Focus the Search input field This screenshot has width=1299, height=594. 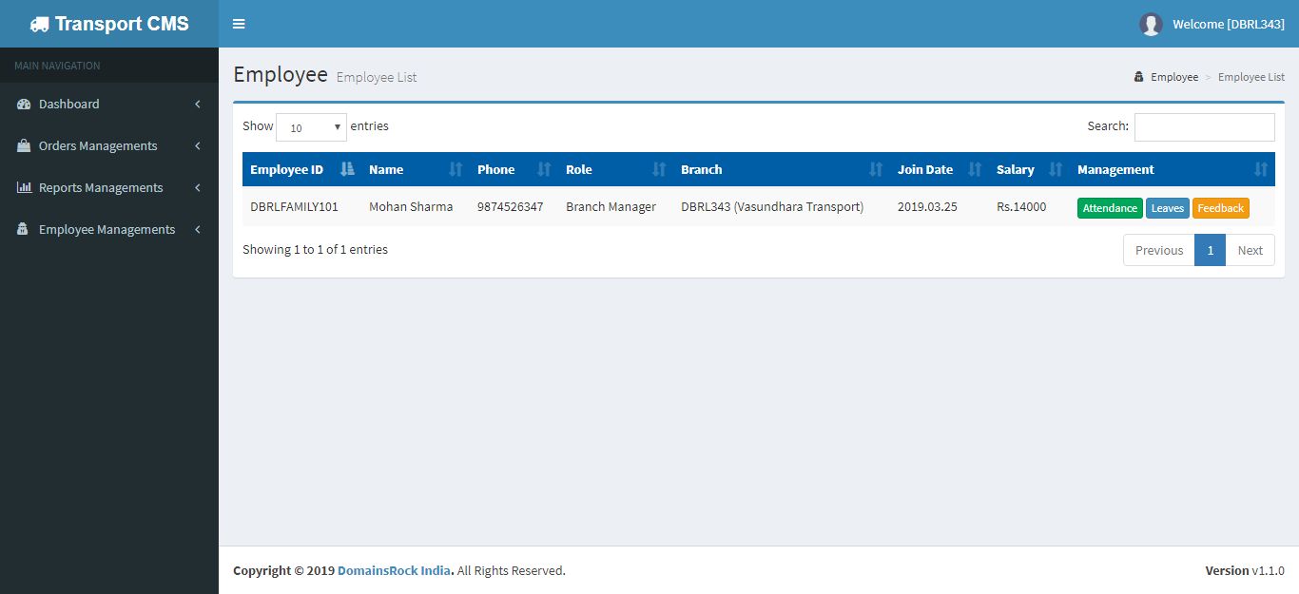click(1204, 127)
